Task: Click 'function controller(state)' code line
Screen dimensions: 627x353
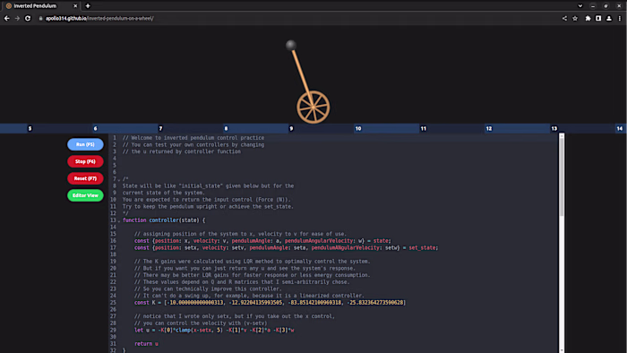Action: pyautogui.click(x=164, y=220)
